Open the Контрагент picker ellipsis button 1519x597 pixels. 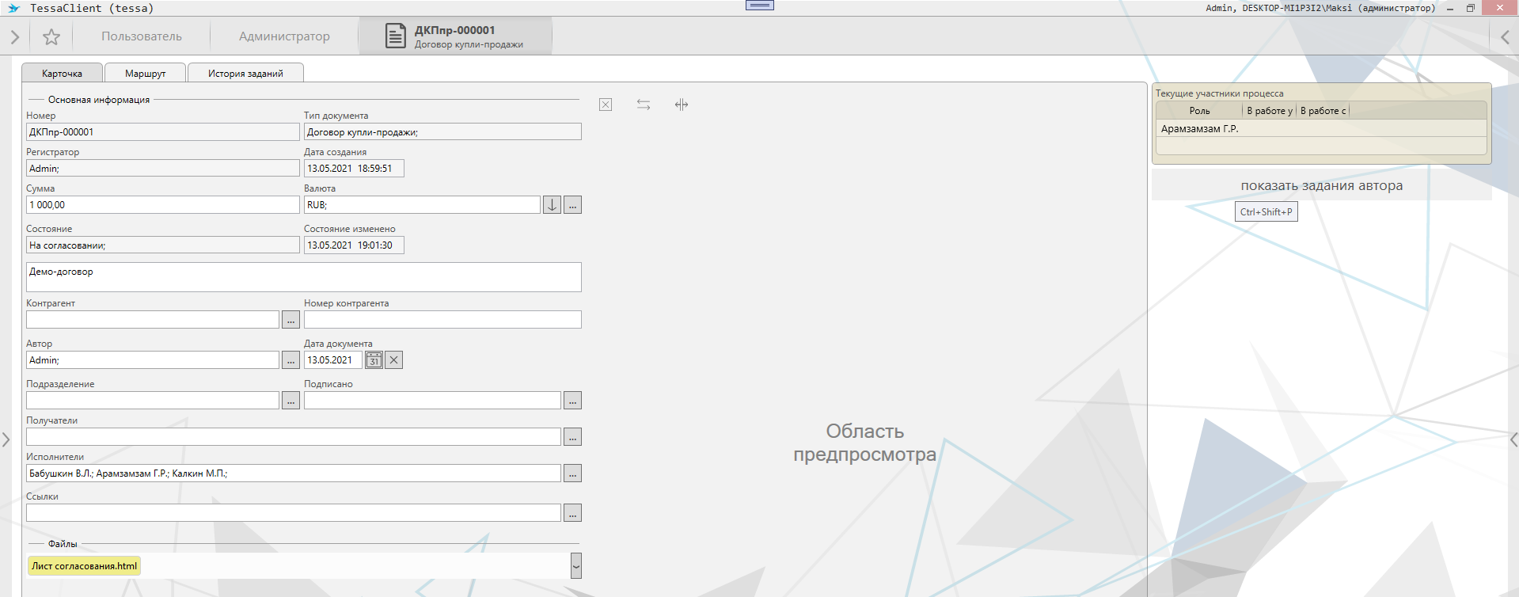(291, 320)
